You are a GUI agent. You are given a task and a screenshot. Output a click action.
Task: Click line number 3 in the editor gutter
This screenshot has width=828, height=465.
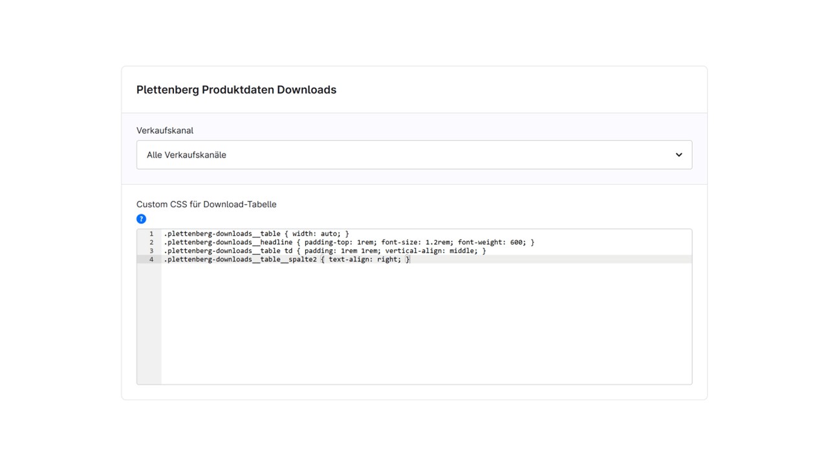coord(151,251)
